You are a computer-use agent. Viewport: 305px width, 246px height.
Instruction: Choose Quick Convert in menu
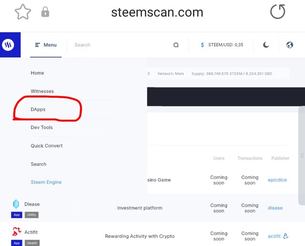click(47, 146)
